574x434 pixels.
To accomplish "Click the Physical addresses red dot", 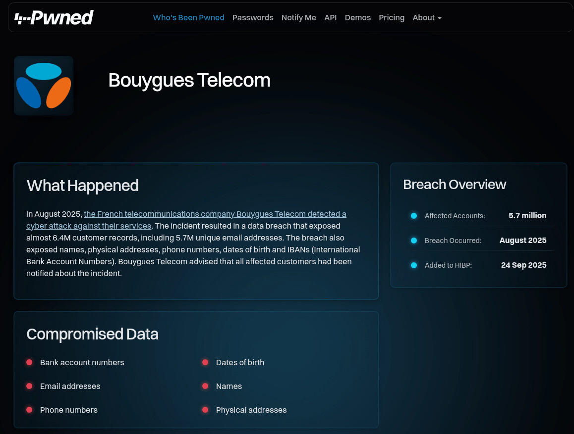I will (205, 410).
